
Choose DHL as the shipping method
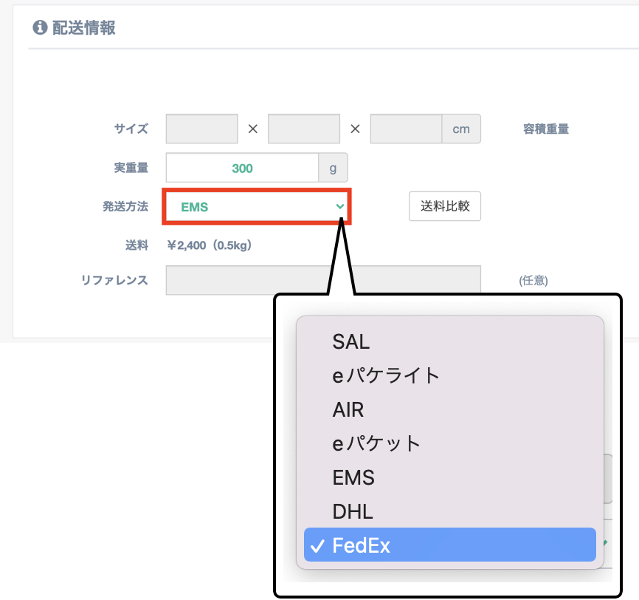[352, 512]
